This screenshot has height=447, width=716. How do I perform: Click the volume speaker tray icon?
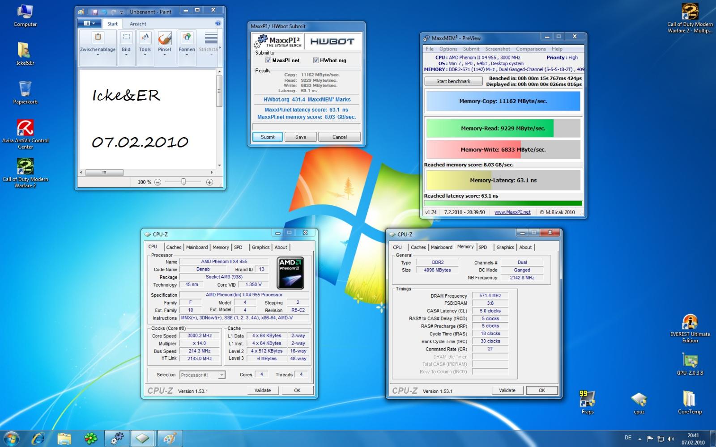tap(670, 439)
